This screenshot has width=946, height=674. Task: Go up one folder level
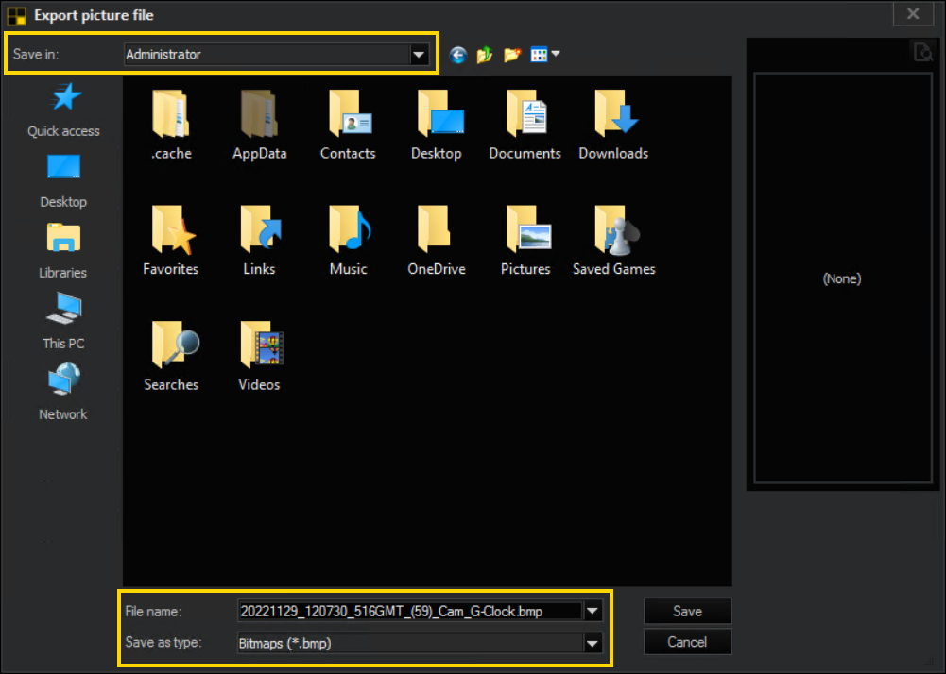click(484, 55)
